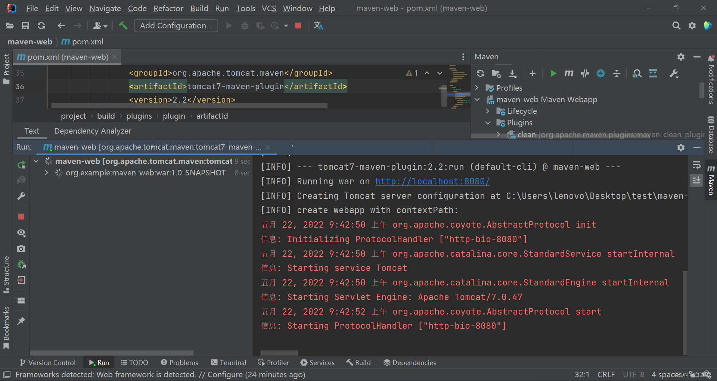Go to next highlighted problem arrow
This screenshot has height=381, width=717.
[x=440, y=73]
